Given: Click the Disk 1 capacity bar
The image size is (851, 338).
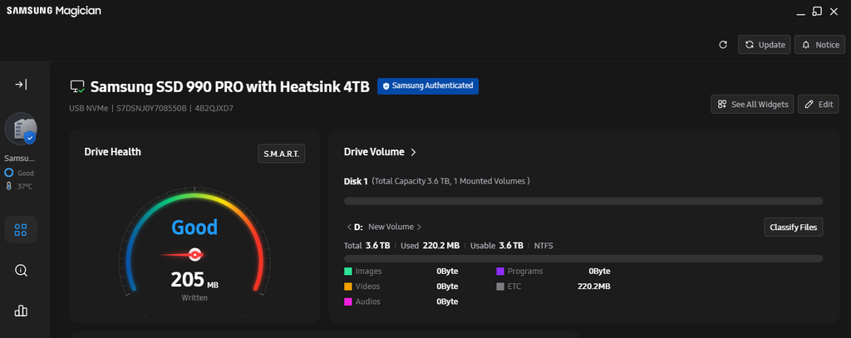Looking at the screenshot, I should pyautogui.click(x=583, y=201).
